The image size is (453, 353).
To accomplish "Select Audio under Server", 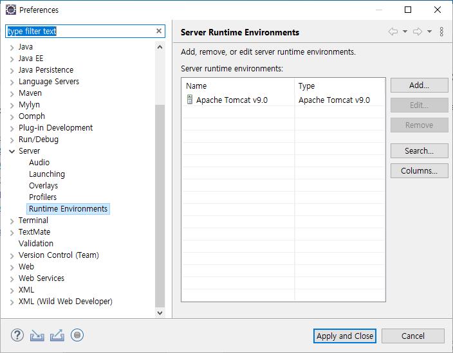I will [39, 163].
